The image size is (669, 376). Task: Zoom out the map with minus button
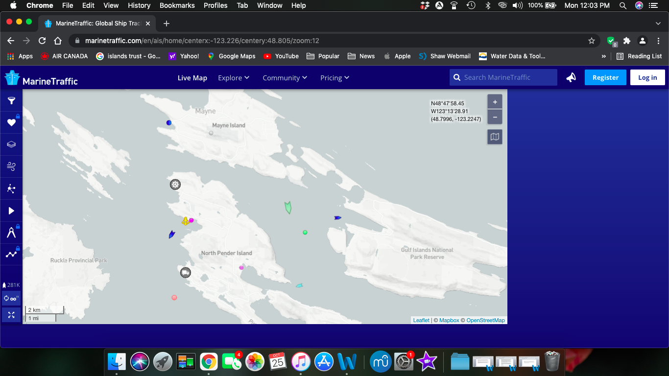click(x=495, y=117)
